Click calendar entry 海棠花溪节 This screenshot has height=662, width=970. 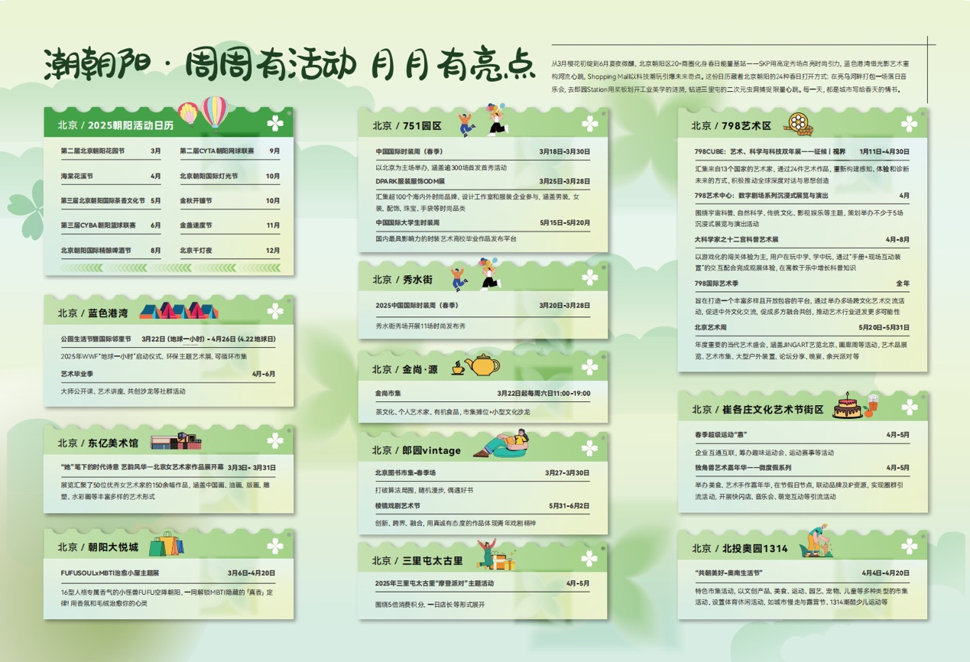76,177
